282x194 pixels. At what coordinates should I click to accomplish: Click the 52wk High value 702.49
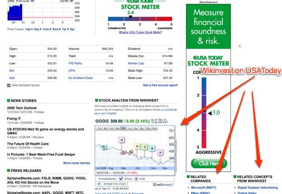pos(167,71)
